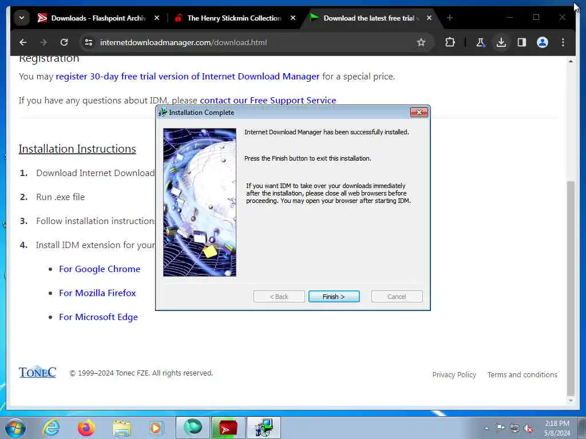Image resolution: width=586 pixels, height=439 pixels.
Task: Reload the current Chrome page
Action: click(64, 42)
